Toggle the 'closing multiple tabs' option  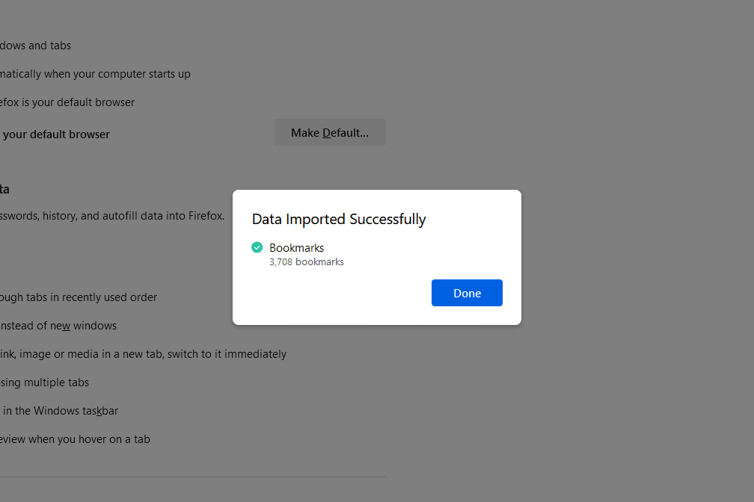tap(45, 382)
